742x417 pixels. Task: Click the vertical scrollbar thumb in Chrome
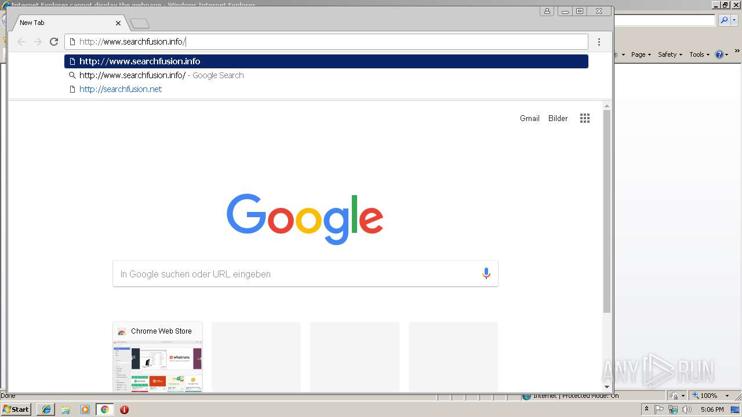click(607, 211)
